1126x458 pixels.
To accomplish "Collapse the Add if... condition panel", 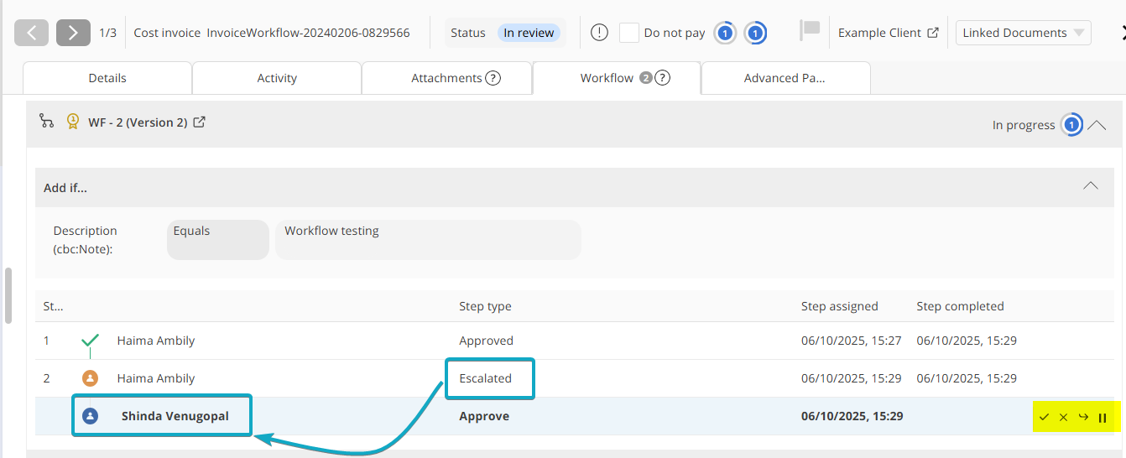I will [x=1090, y=186].
